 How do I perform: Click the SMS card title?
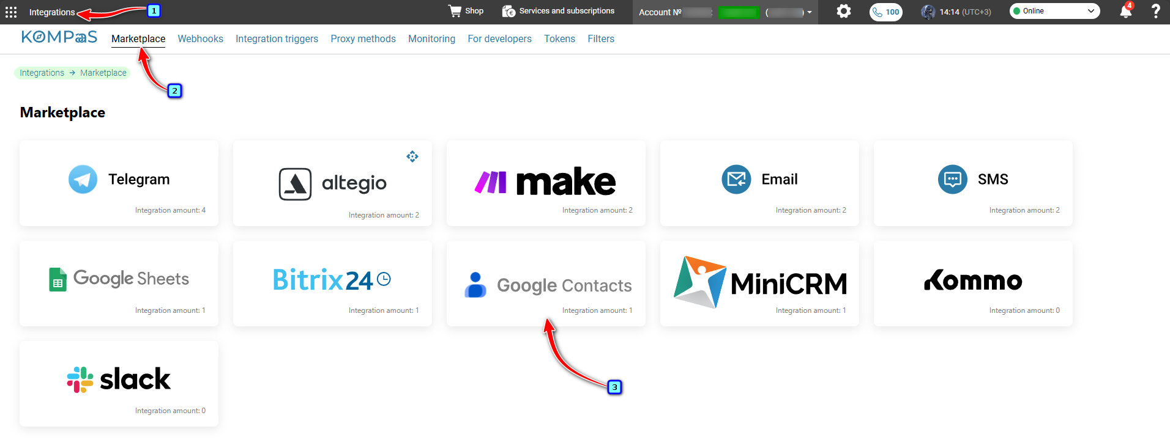coord(993,179)
